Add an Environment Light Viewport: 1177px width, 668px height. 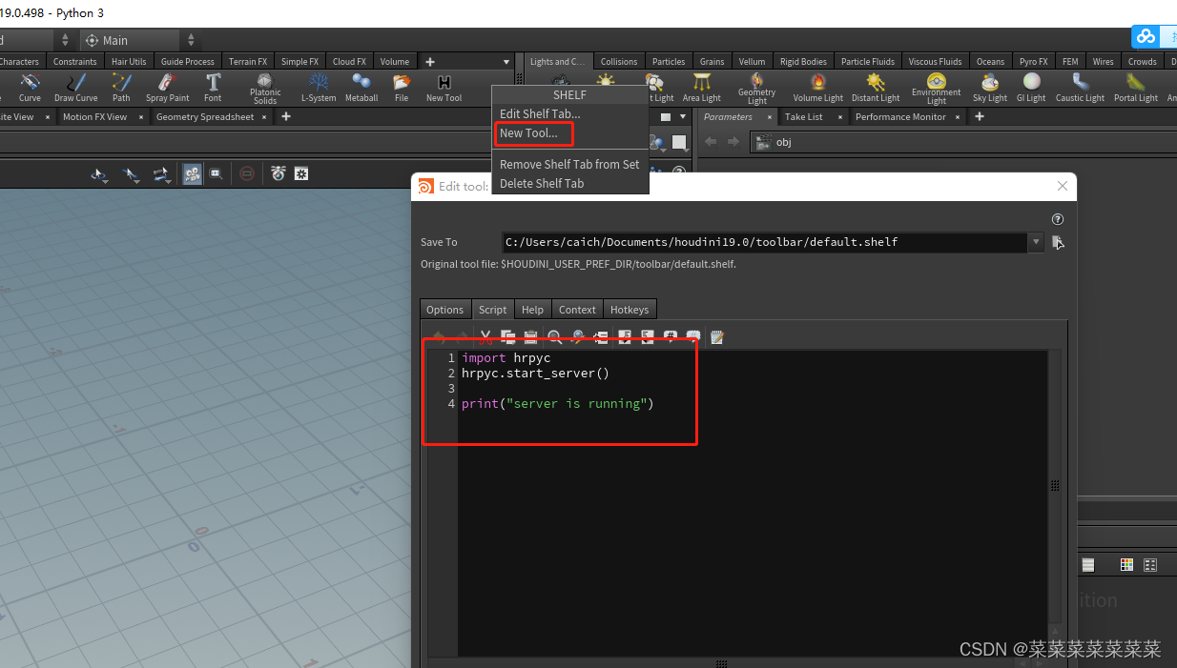pos(937,89)
